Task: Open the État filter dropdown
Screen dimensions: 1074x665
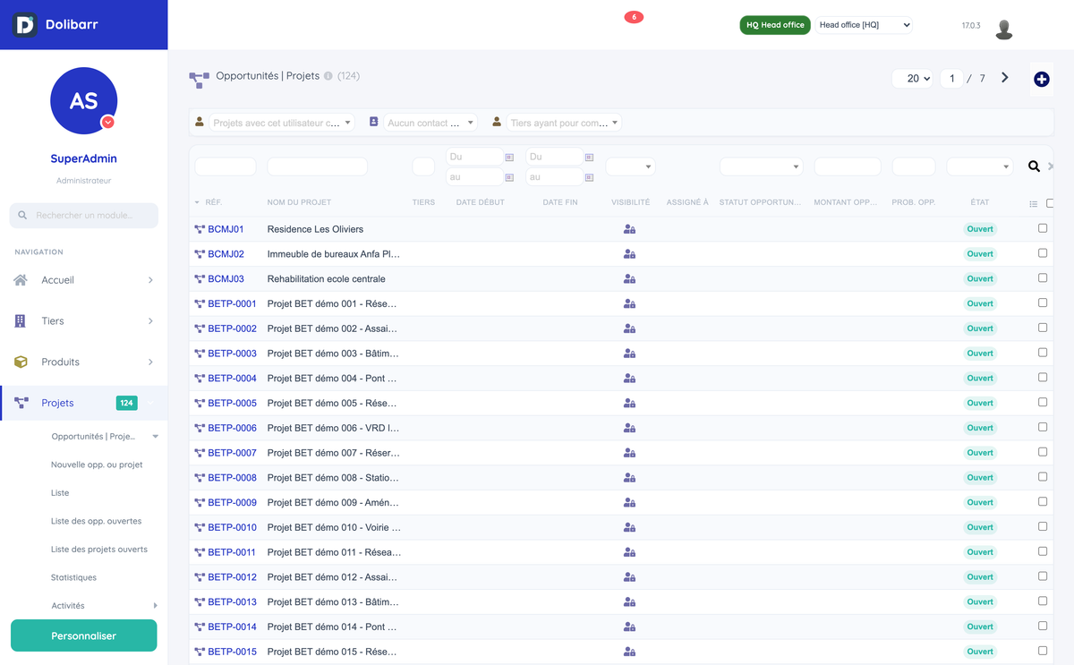Action: click(979, 166)
